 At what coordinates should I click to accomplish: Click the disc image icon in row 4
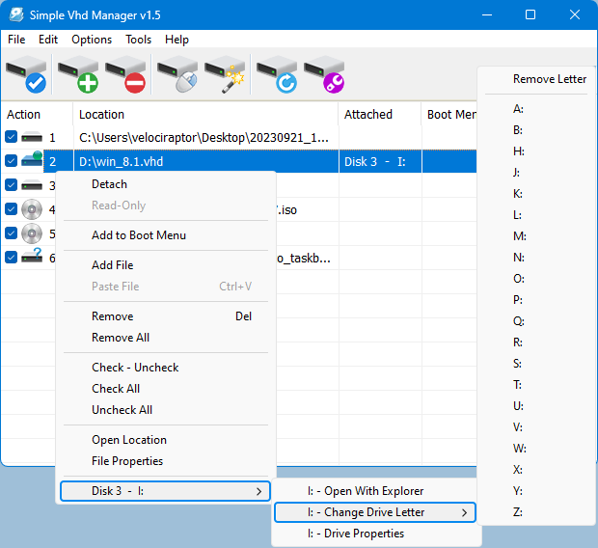pyautogui.click(x=32, y=209)
